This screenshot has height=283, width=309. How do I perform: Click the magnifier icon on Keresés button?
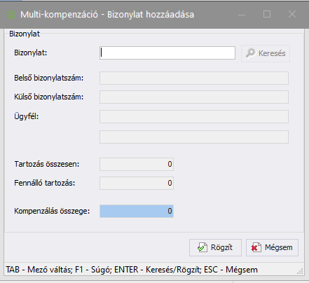[251, 53]
